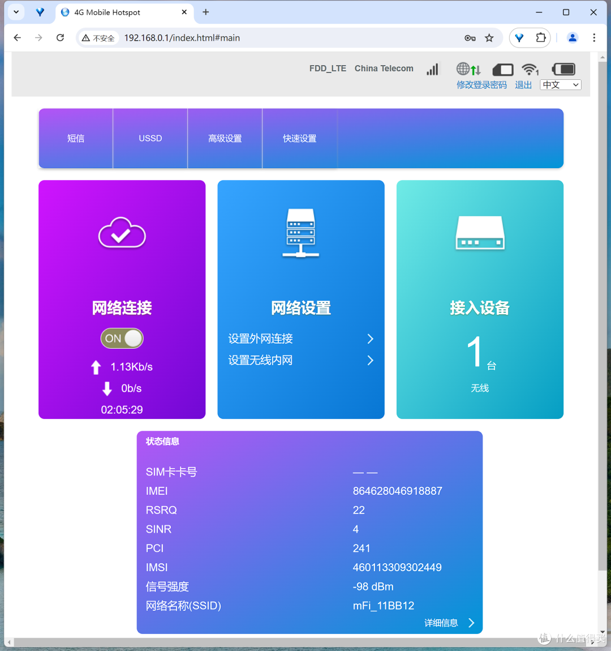The height and width of the screenshot is (651, 611).
Task: Click the browser back arrow
Action: (x=17, y=38)
